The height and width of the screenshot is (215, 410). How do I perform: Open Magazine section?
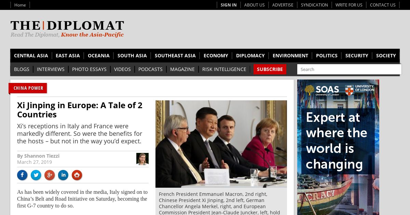[x=182, y=69]
